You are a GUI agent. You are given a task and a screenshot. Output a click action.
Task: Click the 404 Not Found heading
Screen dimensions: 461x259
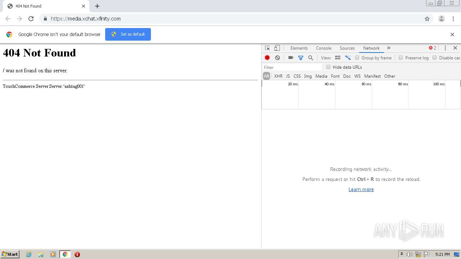click(39, 53)
